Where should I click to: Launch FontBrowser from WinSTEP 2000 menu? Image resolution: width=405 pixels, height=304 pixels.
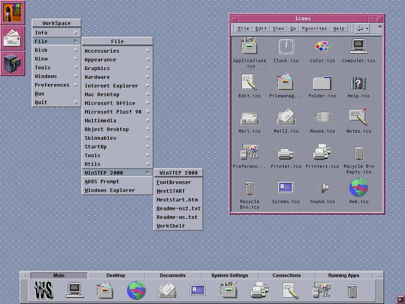click(178, 182)
